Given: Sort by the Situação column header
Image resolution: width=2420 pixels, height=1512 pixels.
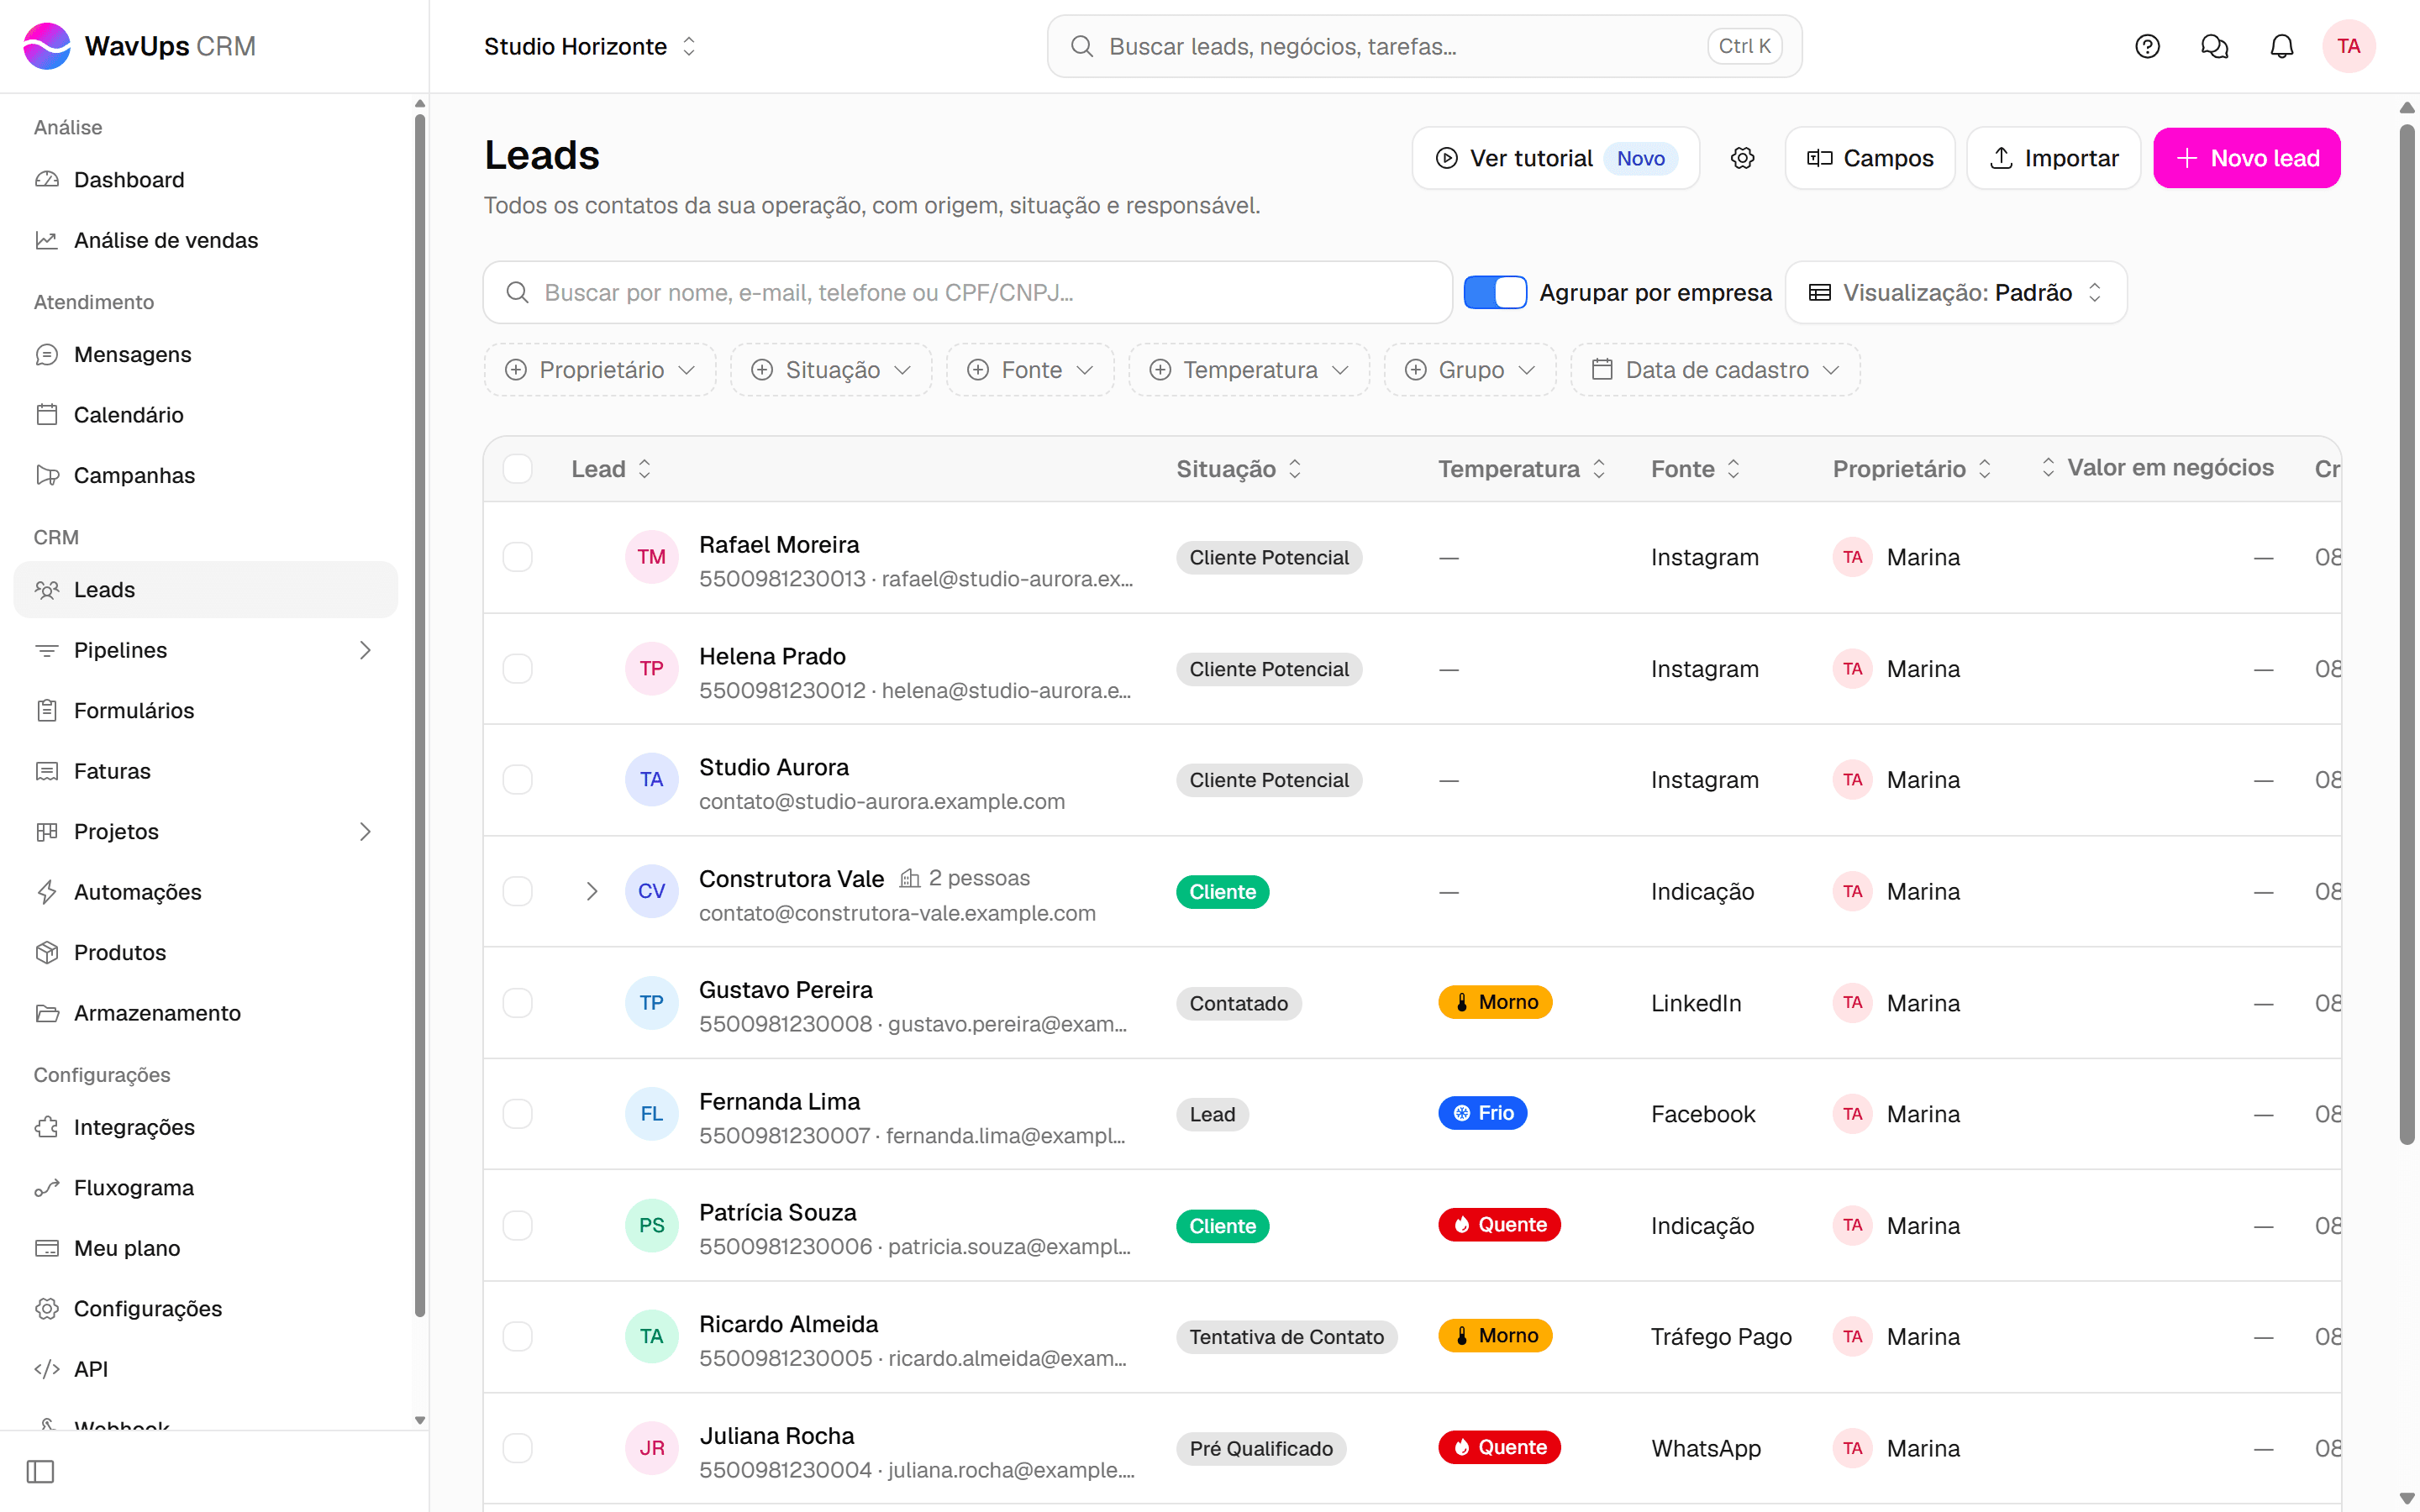Looking at the screenshot, I should [1238, 469].
